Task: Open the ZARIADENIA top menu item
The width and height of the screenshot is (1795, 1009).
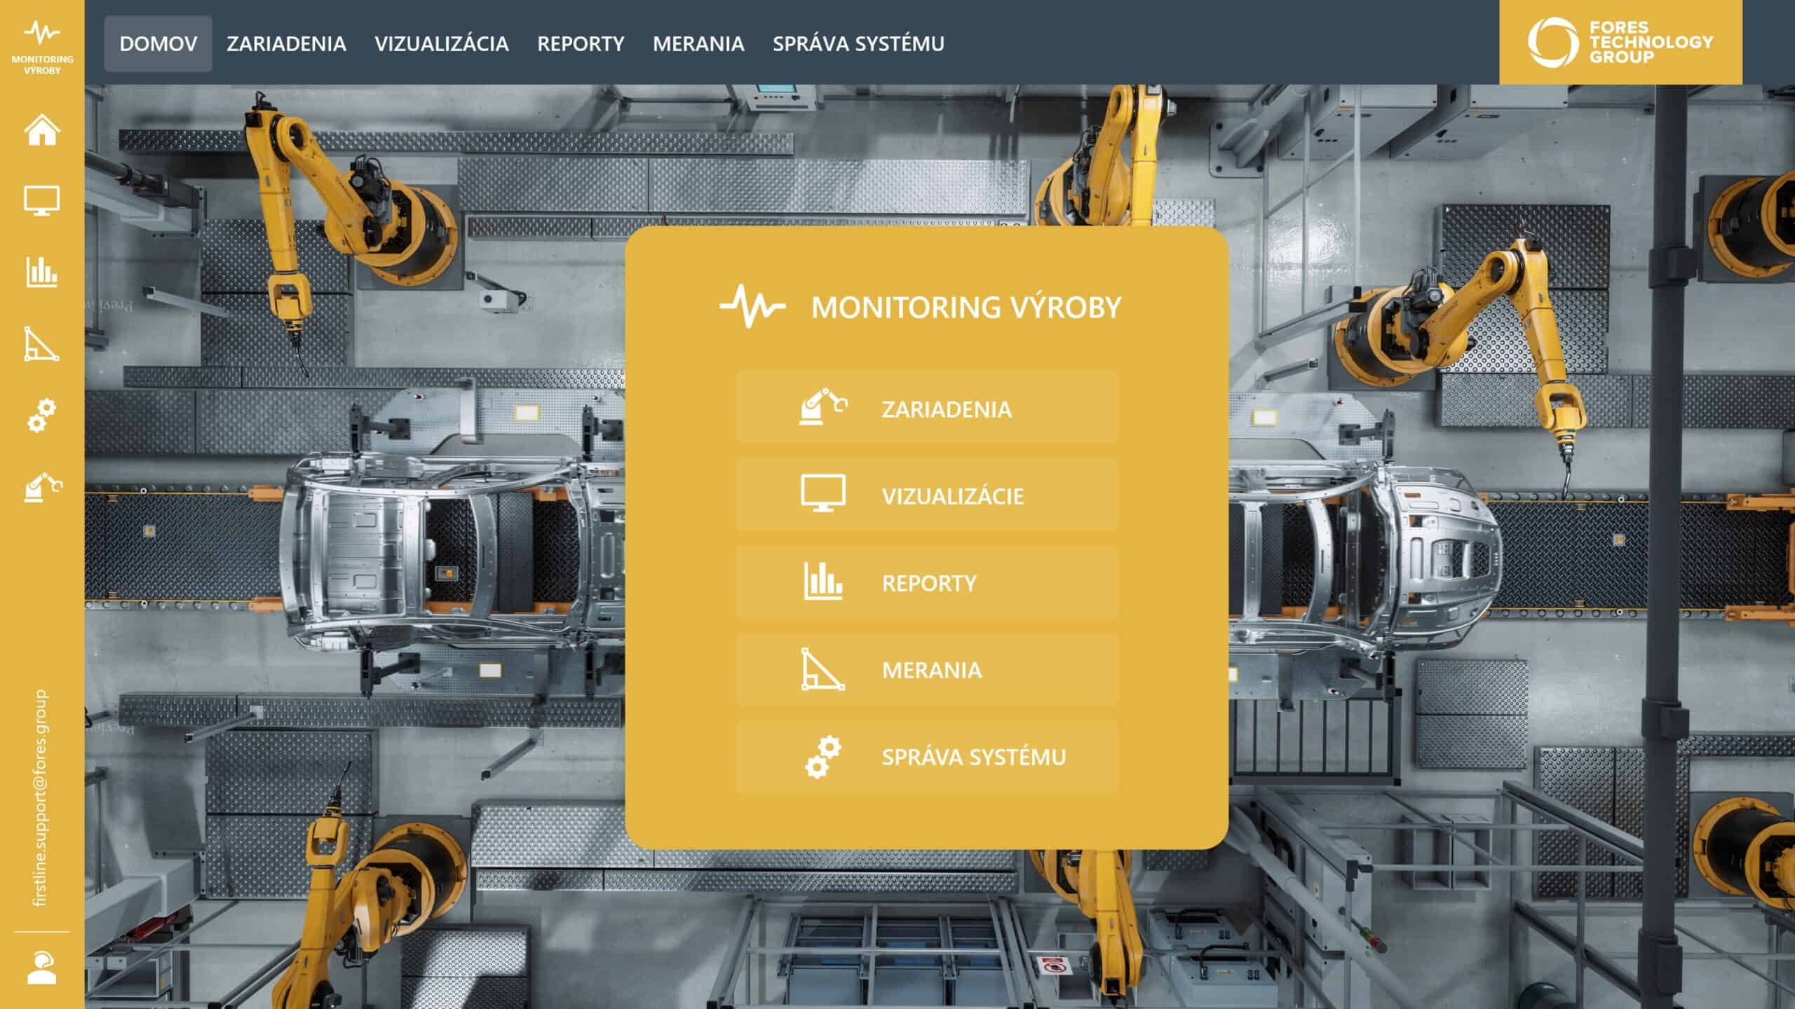Action: coord(286,43)
